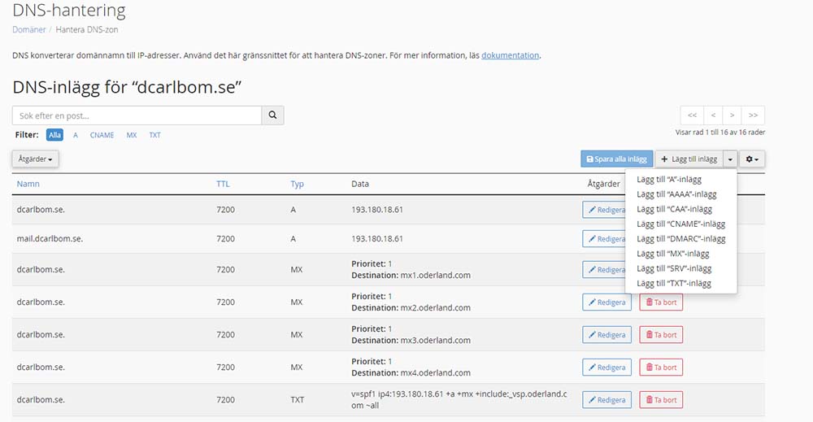The width and height of the screenshot is (813, 422).
Task: Go to the last page arrow
Action: 754,115
